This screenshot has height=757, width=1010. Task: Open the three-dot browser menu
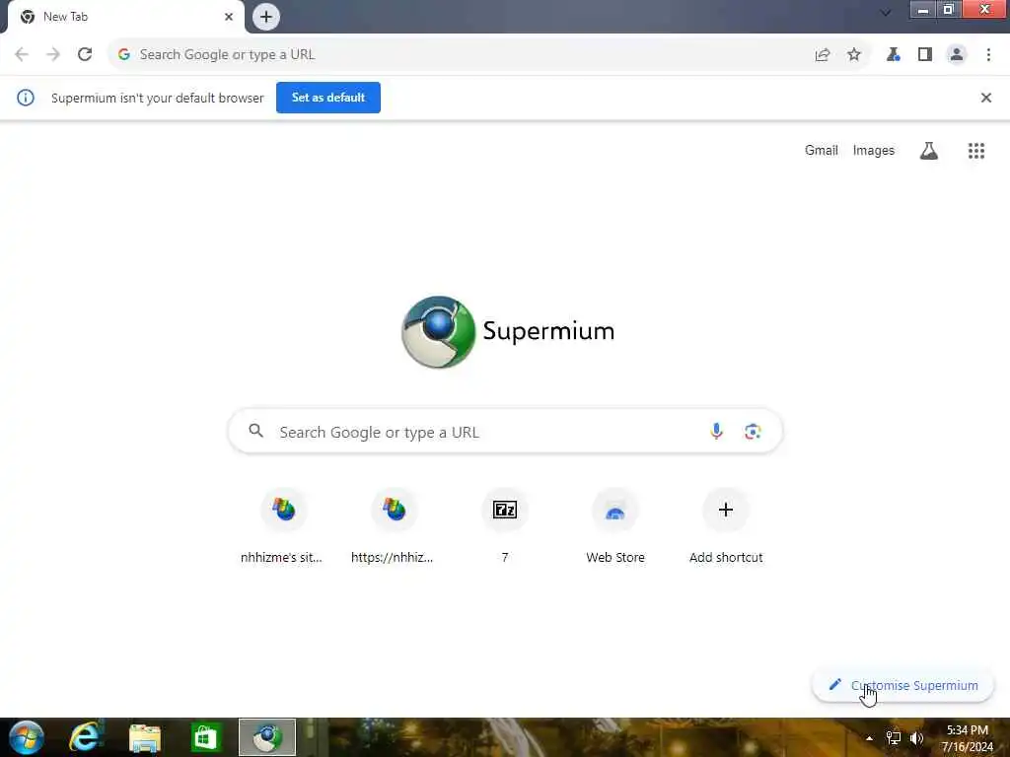click(988, 55)
